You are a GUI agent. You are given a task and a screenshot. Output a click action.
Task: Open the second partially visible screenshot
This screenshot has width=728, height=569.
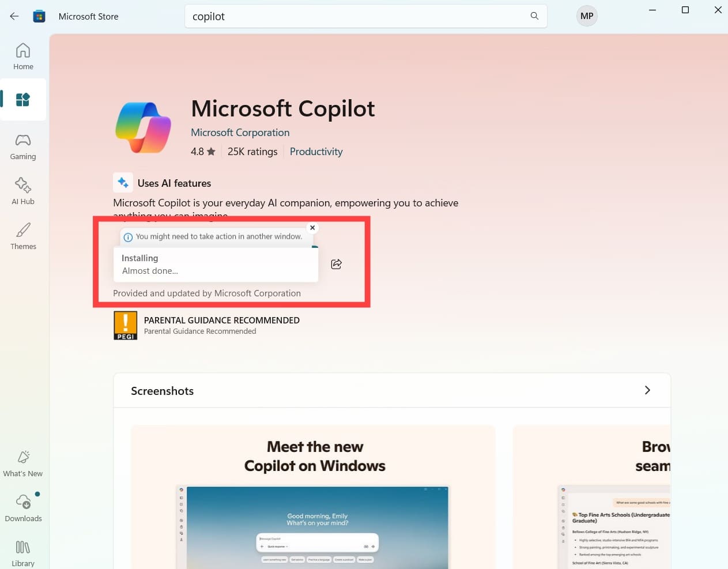[591, 497]
